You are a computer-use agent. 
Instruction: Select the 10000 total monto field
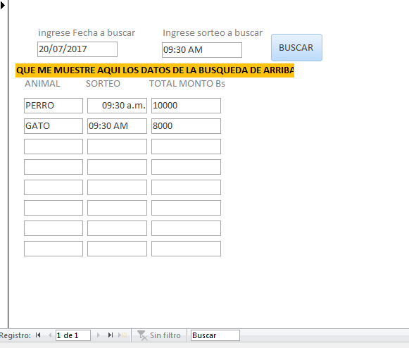coord(186,106)
